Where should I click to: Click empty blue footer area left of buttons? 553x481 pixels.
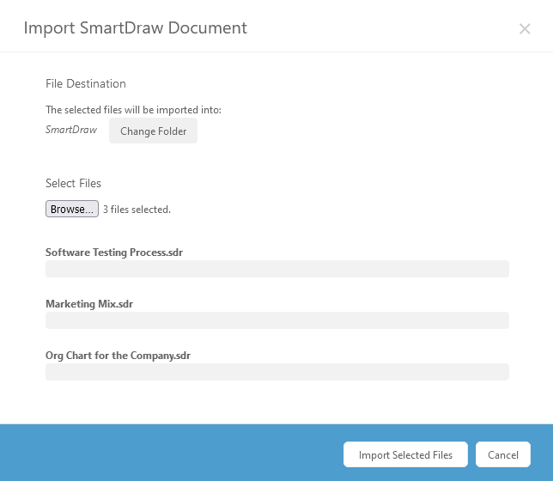172,453
